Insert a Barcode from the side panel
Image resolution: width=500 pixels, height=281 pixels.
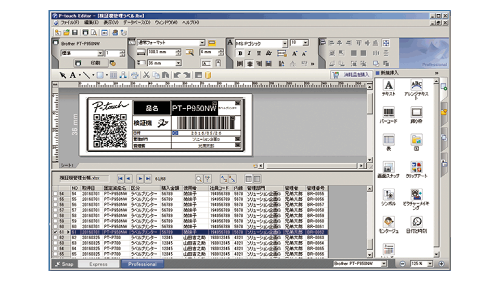(x=388, y=115)
